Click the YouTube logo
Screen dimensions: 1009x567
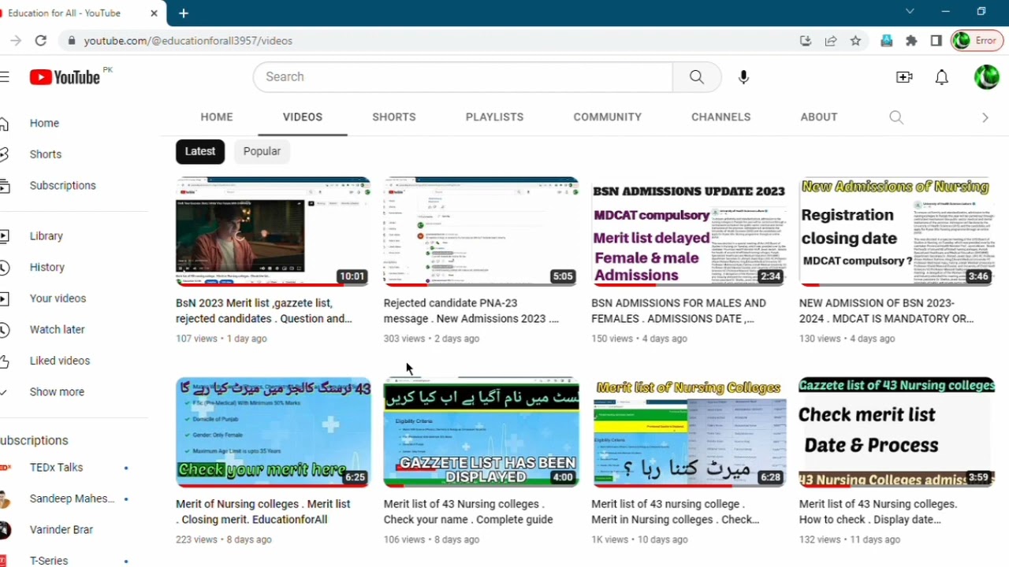[x=65, y=76]
